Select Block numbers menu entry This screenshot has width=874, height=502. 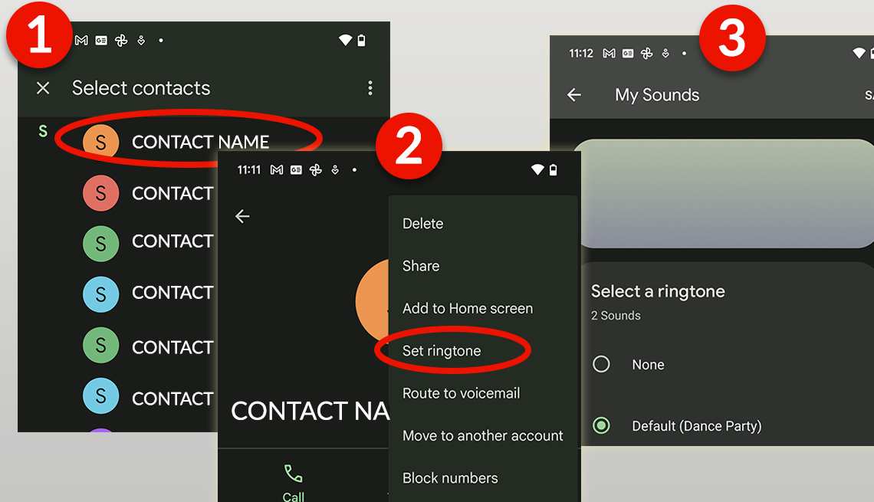tap(450, 477)
